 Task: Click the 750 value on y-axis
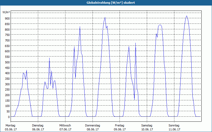click(x=7, y=35)
